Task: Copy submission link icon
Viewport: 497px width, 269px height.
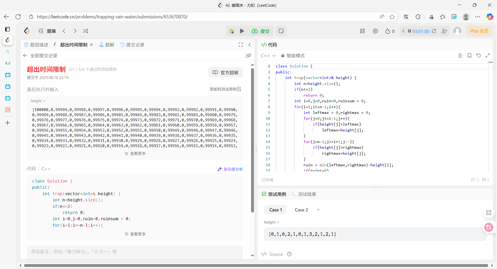Action: click(x=248, y=56)
